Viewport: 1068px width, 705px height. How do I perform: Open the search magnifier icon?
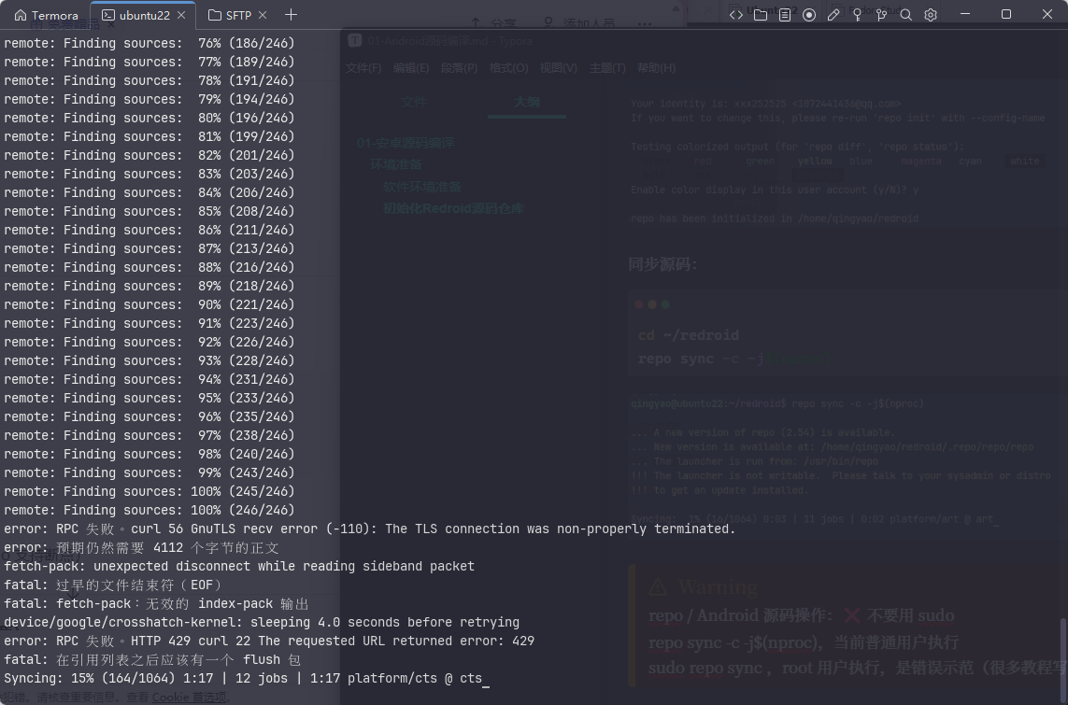[906, 15]
